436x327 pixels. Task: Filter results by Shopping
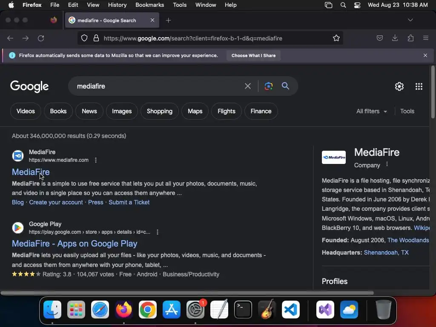pyautogui.click(x=160, y=111)
